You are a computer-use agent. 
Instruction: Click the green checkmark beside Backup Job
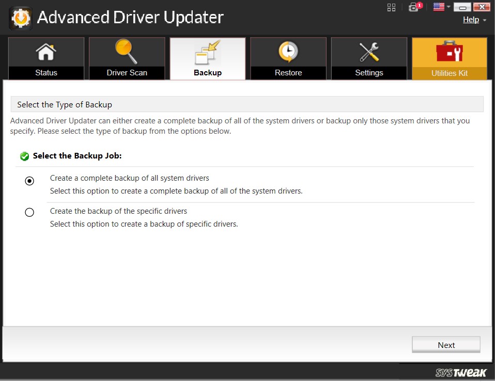click(x=24, y=155)
